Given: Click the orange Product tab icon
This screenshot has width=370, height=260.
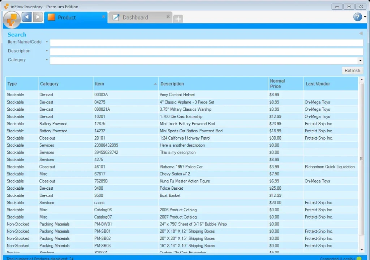Looking at the screenshot, I should click(51, 17).
